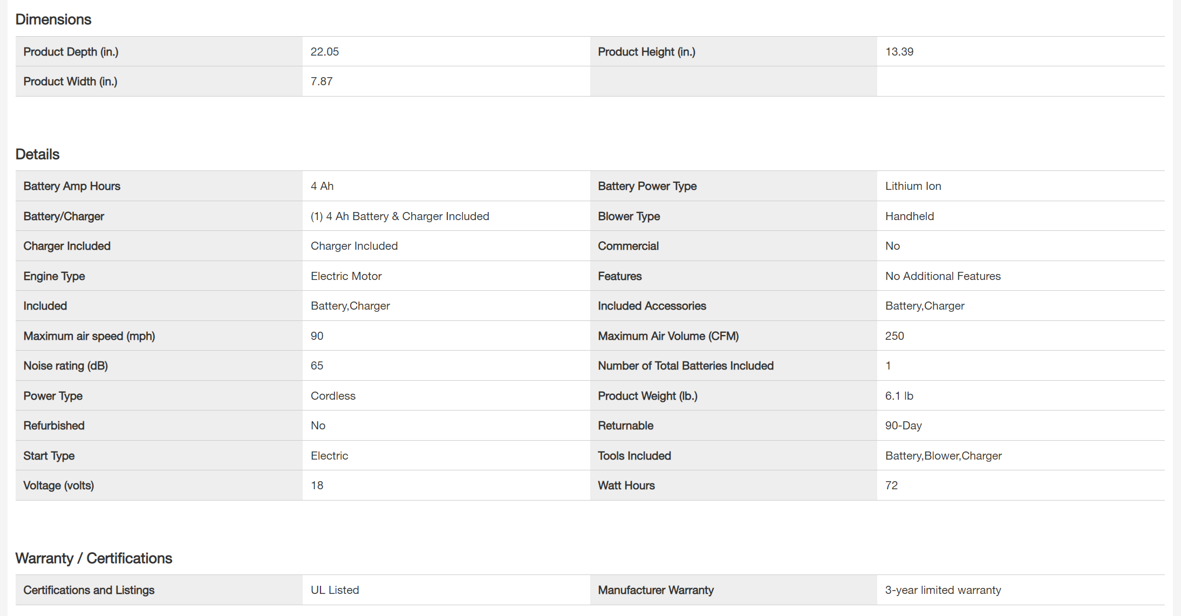The width and height of the screenshot is (1181, 616).
Task: Click the Maximum air speed (mph) label
Action: coord(89,336)
